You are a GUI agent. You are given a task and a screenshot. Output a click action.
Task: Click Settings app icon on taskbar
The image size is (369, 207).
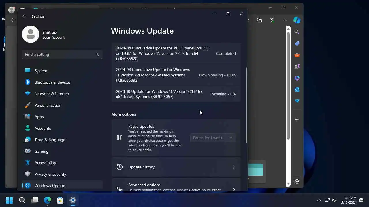tap(73, 200)
